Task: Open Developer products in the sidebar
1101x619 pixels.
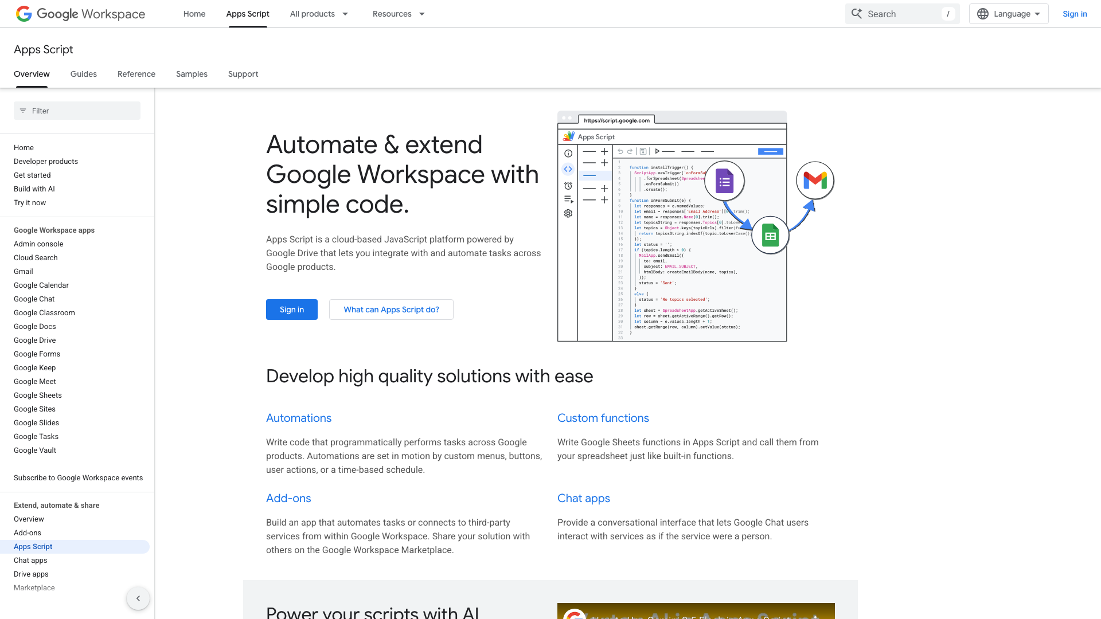Action: pyautogui.click(x=46, y=161)
